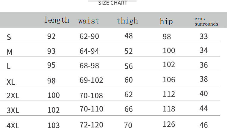Click waist value 72-120
The height and width of the screenshot is (131, 227).
click(x=91, y=125)
